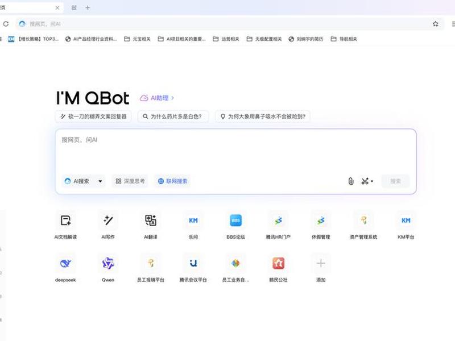The width and height of the screenshot is (455, 341).
Task: Expand the screenshot tool dropdown arrow
Action: click(372, 181)
